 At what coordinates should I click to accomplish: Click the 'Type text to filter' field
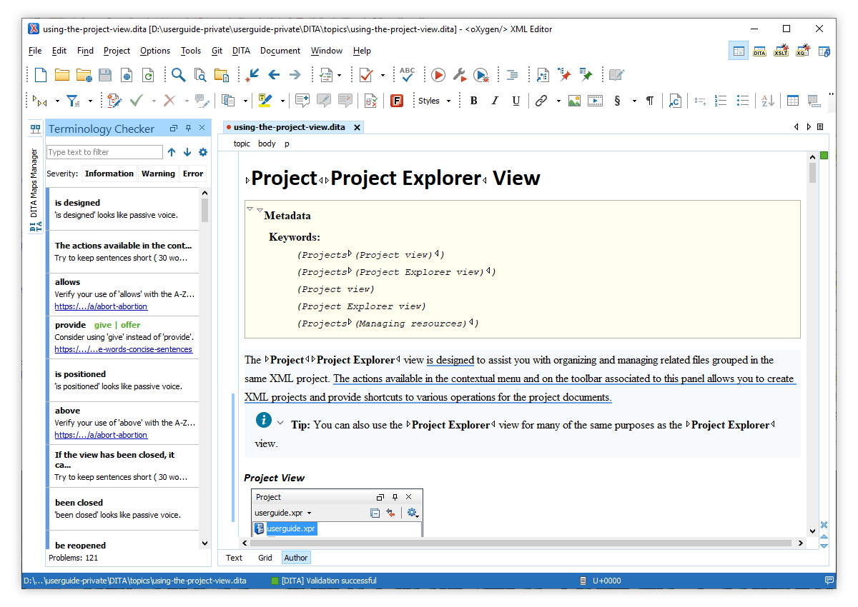click(x=104, y=152)
